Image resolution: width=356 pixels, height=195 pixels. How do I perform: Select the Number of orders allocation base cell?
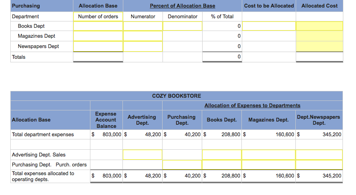[98, 17]
